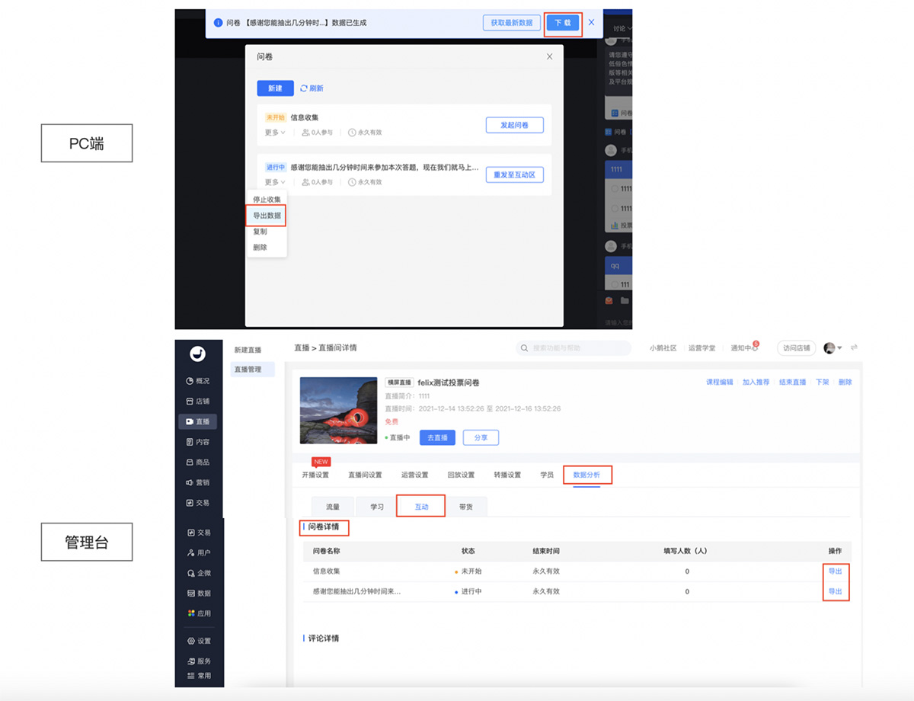Close the 问卷 dialog with X

tap(550, 56)
